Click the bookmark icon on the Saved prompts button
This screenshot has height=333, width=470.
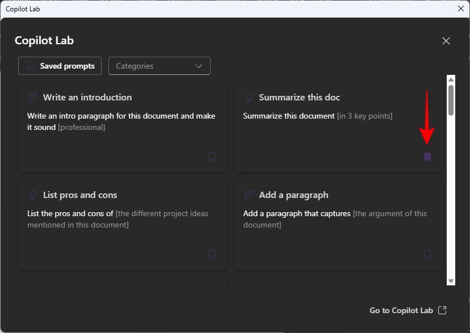[31, 66]
